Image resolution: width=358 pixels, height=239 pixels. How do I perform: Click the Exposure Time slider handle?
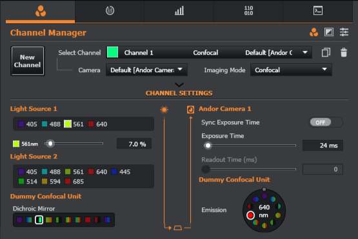(x=208, y=146)
